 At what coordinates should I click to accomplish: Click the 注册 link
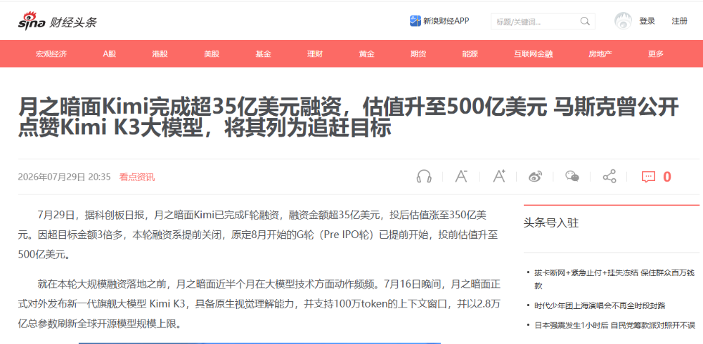(679, 21)
